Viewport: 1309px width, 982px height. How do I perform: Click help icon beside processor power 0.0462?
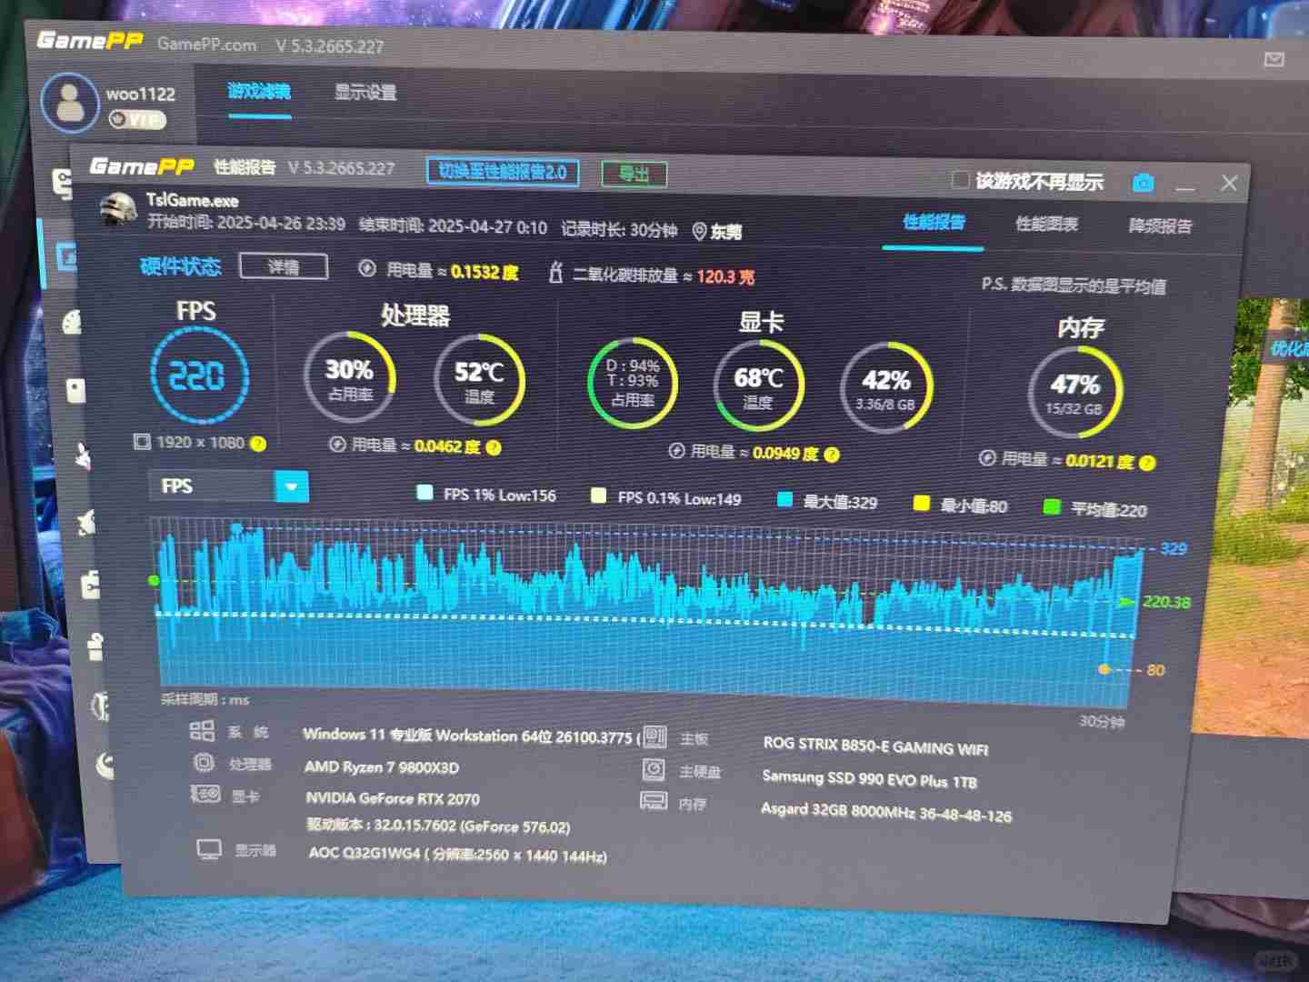coord(494,447)
